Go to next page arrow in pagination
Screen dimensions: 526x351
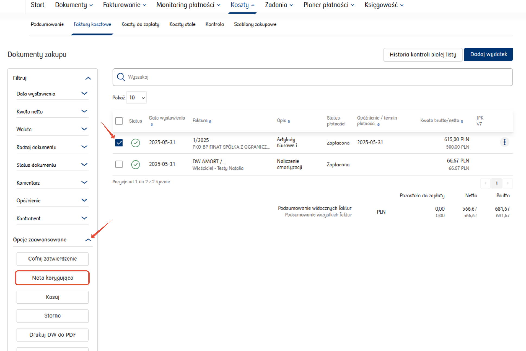(508, 183)
